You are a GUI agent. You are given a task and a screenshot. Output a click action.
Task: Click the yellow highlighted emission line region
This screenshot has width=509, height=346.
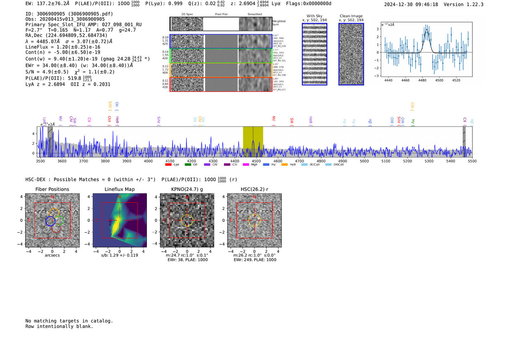(253, 142)
